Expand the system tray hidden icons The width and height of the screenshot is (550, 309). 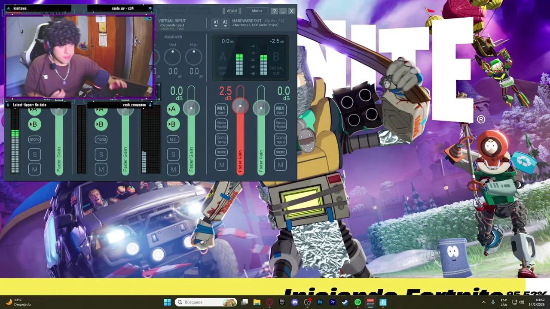483,302
